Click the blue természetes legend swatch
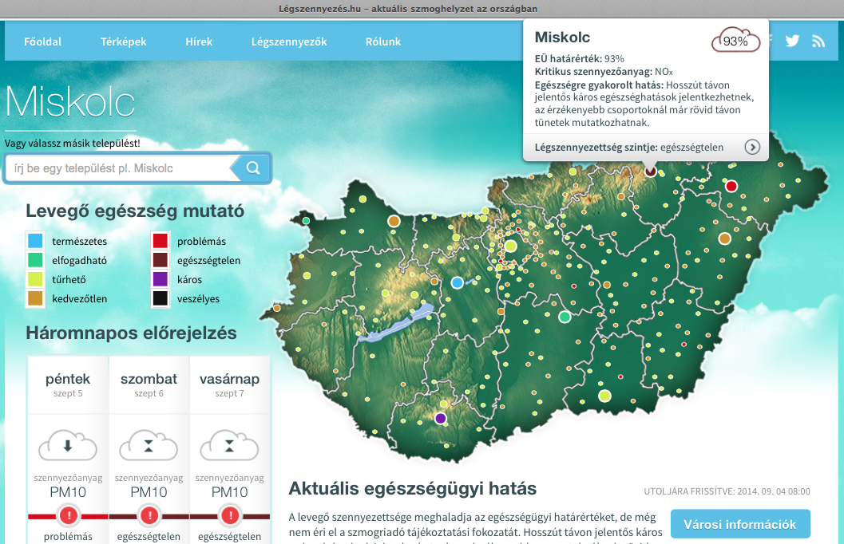844x544 pixels. 35,240
